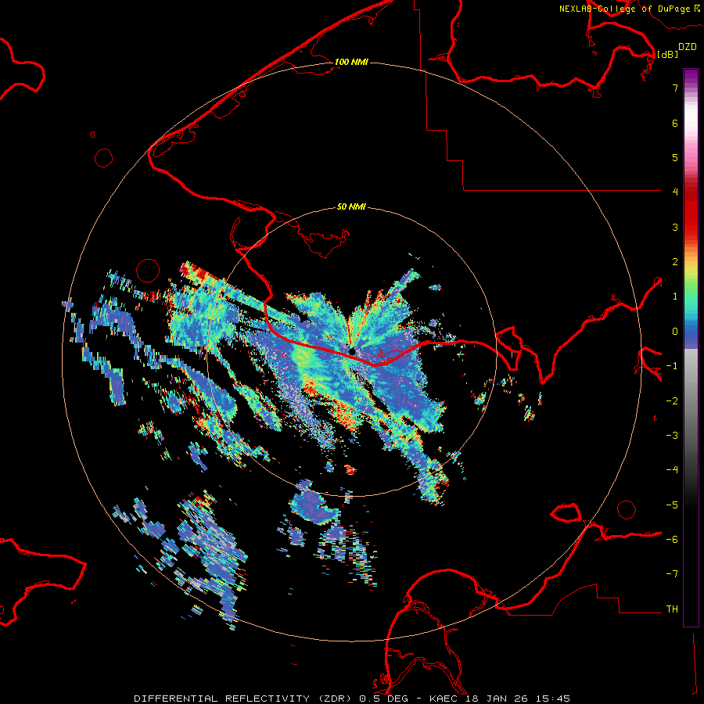The height and width of the screenshot is (704, 704).
Task: Click the '[dB]' unit label
Action: (668, 54)
